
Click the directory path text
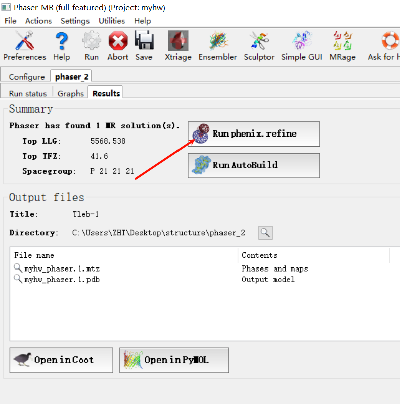pyautogui.click(x=158, y=233)
